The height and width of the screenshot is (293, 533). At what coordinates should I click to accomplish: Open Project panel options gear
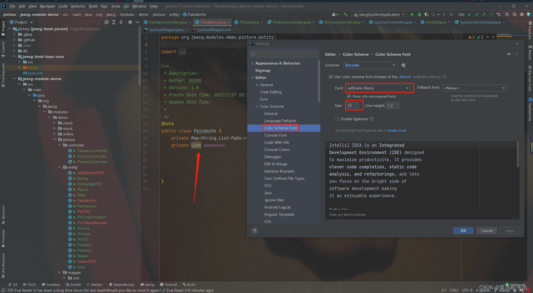130,22
